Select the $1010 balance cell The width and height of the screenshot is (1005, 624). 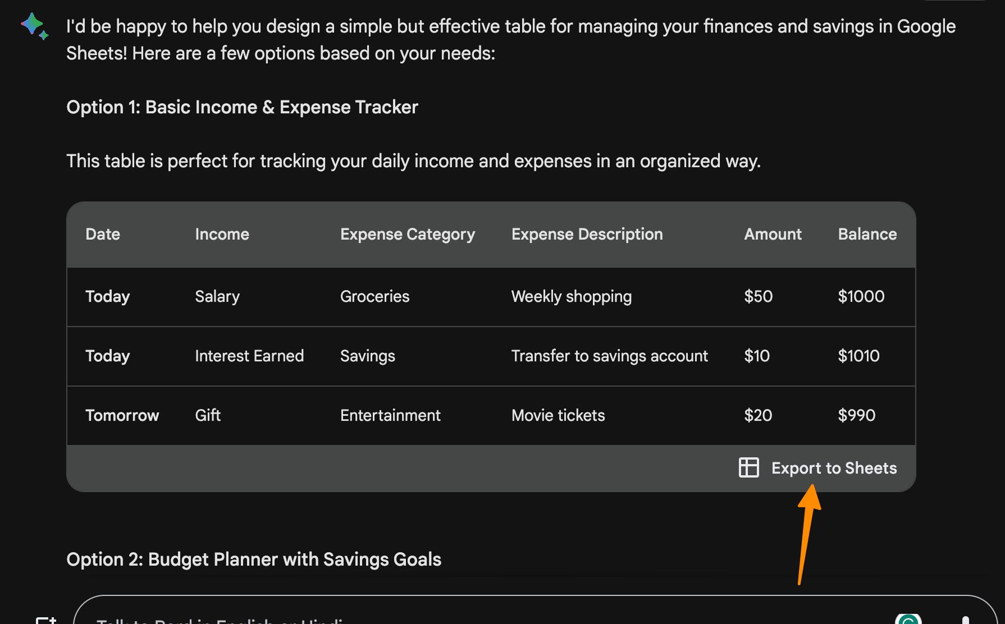coord(858,356)
